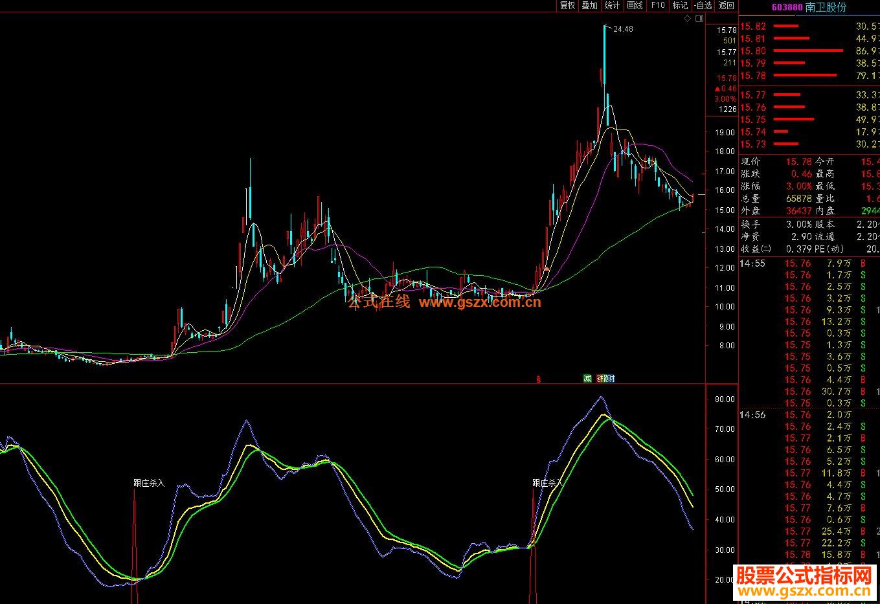This screenshot has width=880, height=604.
Task: Click the 净资 net asset label
Action: [751, 236]
